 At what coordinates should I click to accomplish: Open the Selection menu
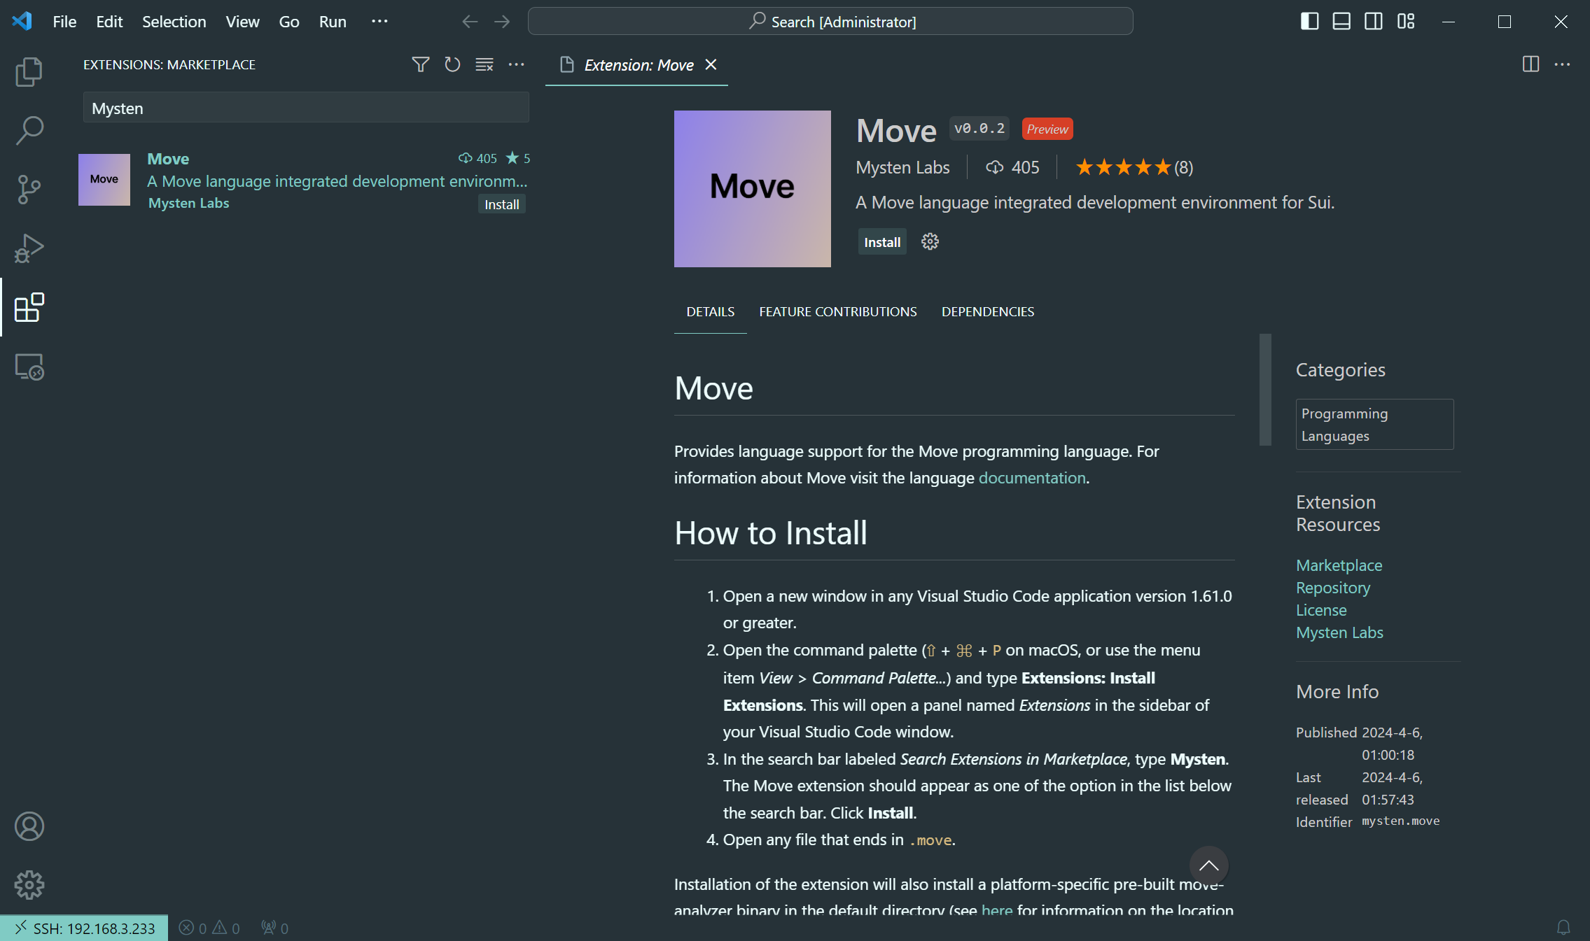point(174,22)
